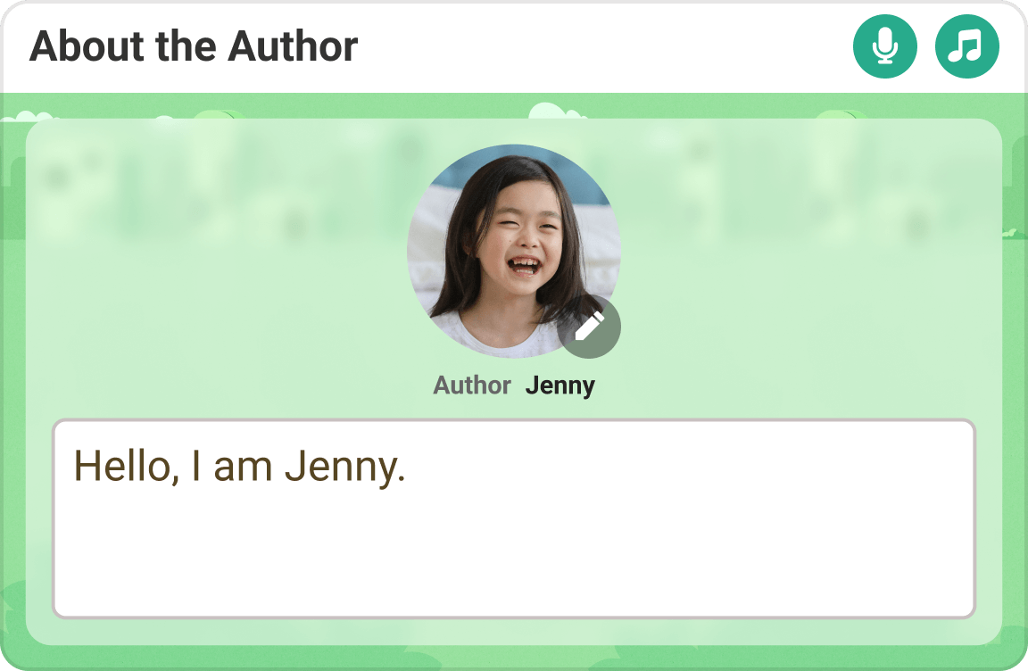Tap the green circular microphone button
1028x671 pixels.
[885, 46]
